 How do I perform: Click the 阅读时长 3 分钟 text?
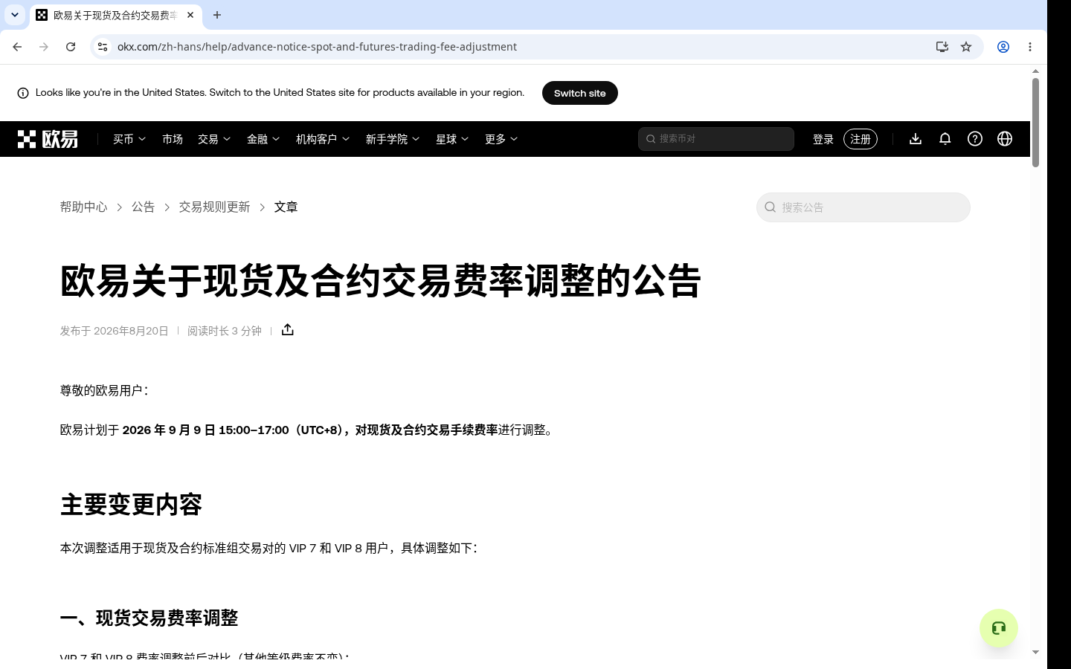pos(225,331)
